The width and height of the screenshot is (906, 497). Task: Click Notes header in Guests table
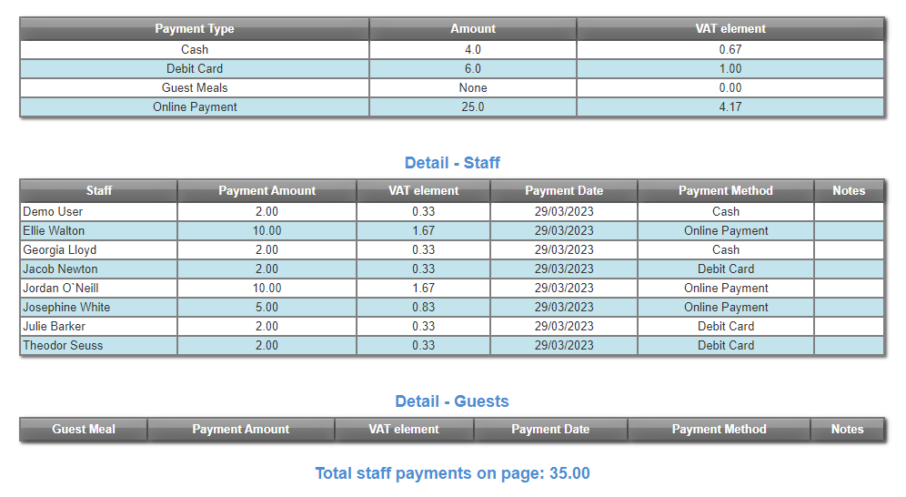point(848,430)
